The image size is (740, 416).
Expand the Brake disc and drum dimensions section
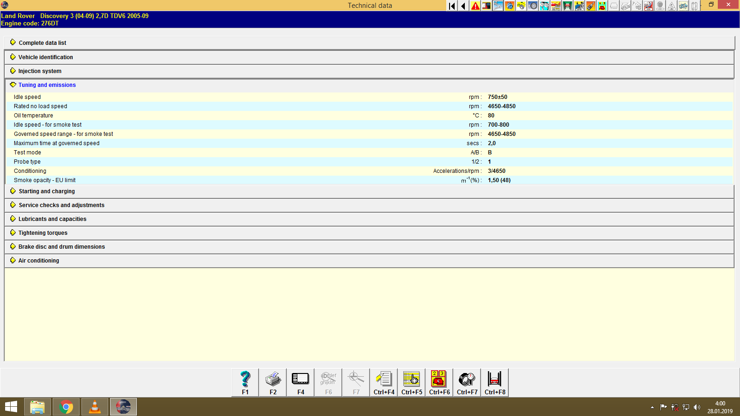pos(61,246)
